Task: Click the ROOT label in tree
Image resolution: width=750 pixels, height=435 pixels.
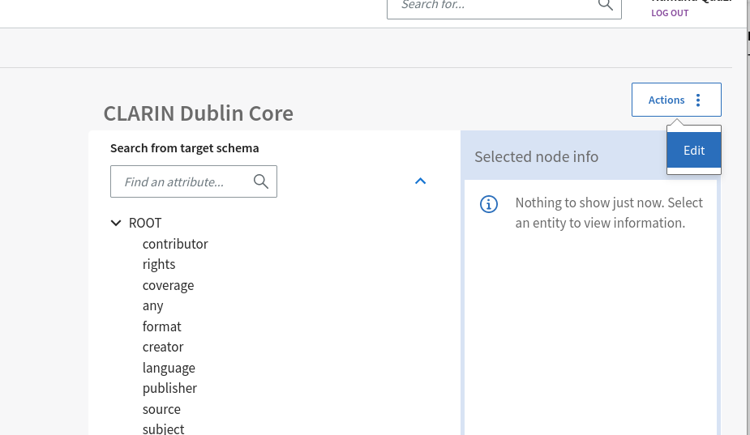Action: coord(145,223)
